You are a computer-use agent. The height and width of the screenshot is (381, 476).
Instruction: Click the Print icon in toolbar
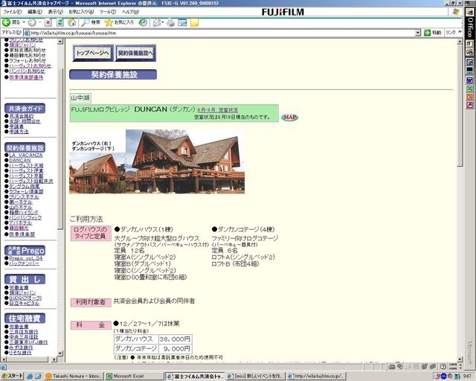click(x=171, y=22)
